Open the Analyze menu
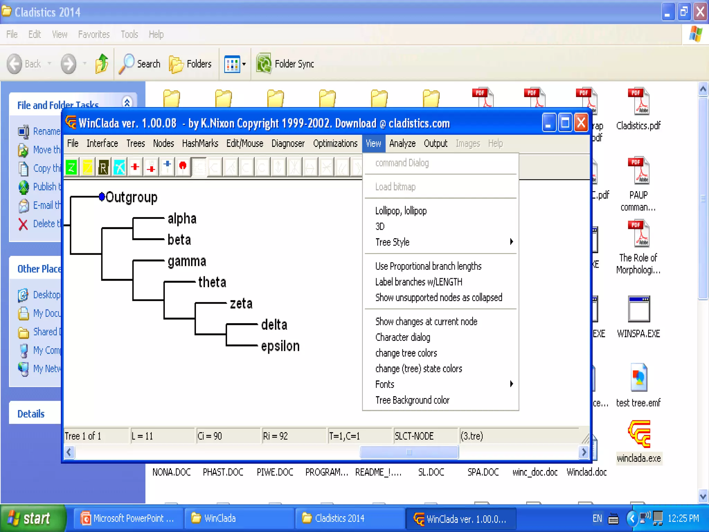This screenshot has width=709, height=532. [x=402, y=143]
